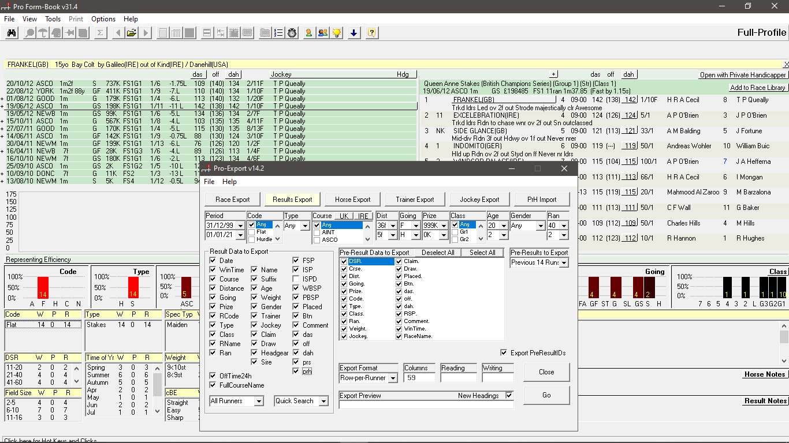Click the lightbulb icon on the toolbar
The width and height of the screenshot is (789, 443).
[337, 33]
